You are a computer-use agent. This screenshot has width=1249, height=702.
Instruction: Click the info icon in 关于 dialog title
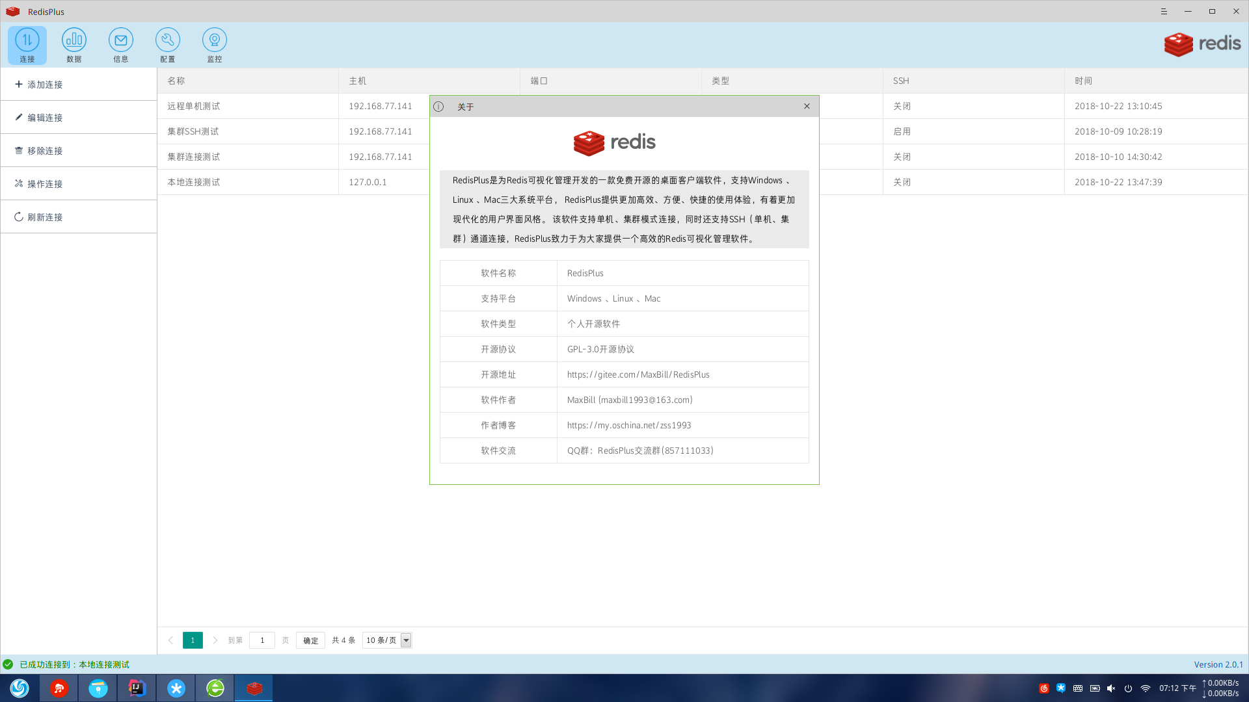[x=438, y=107]
